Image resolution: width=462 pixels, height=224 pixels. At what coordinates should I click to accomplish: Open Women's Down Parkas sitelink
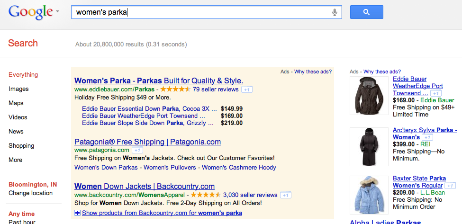pos(106,168)
